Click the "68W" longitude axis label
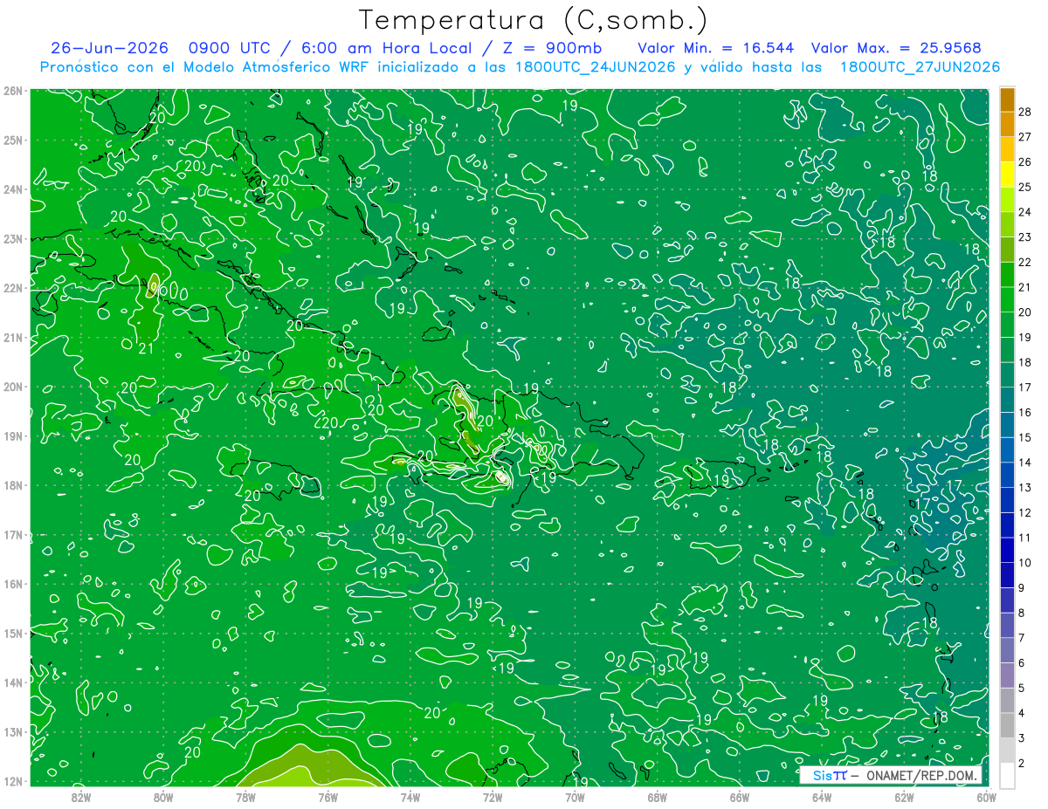This screenshot has height=809, width=1048. [x=657, y=797]
